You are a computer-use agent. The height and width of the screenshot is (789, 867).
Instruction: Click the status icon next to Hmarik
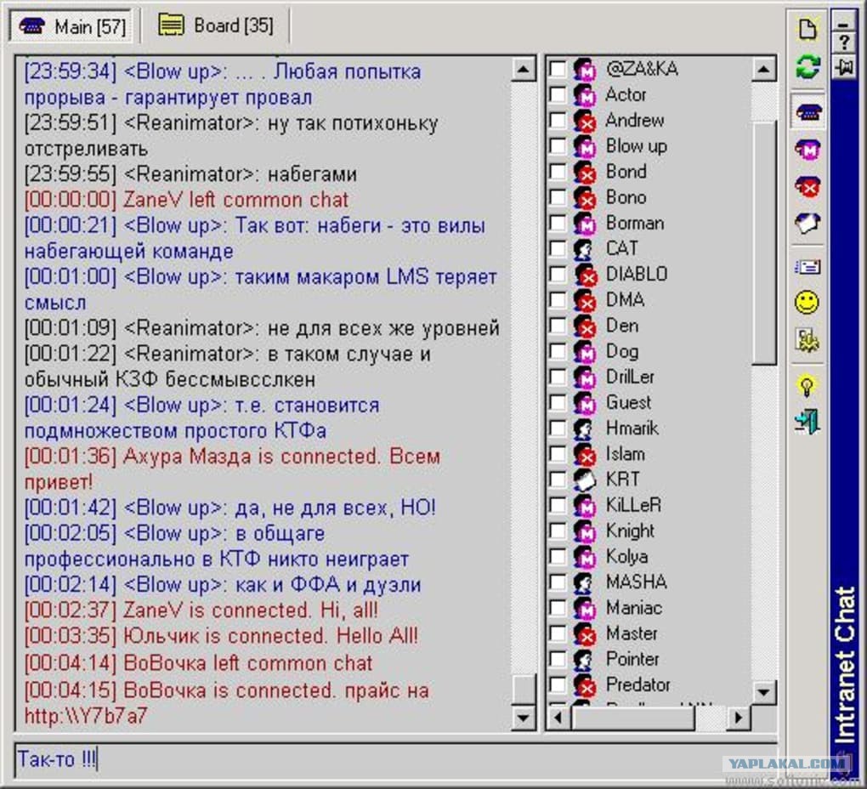[x=583, y=429]
